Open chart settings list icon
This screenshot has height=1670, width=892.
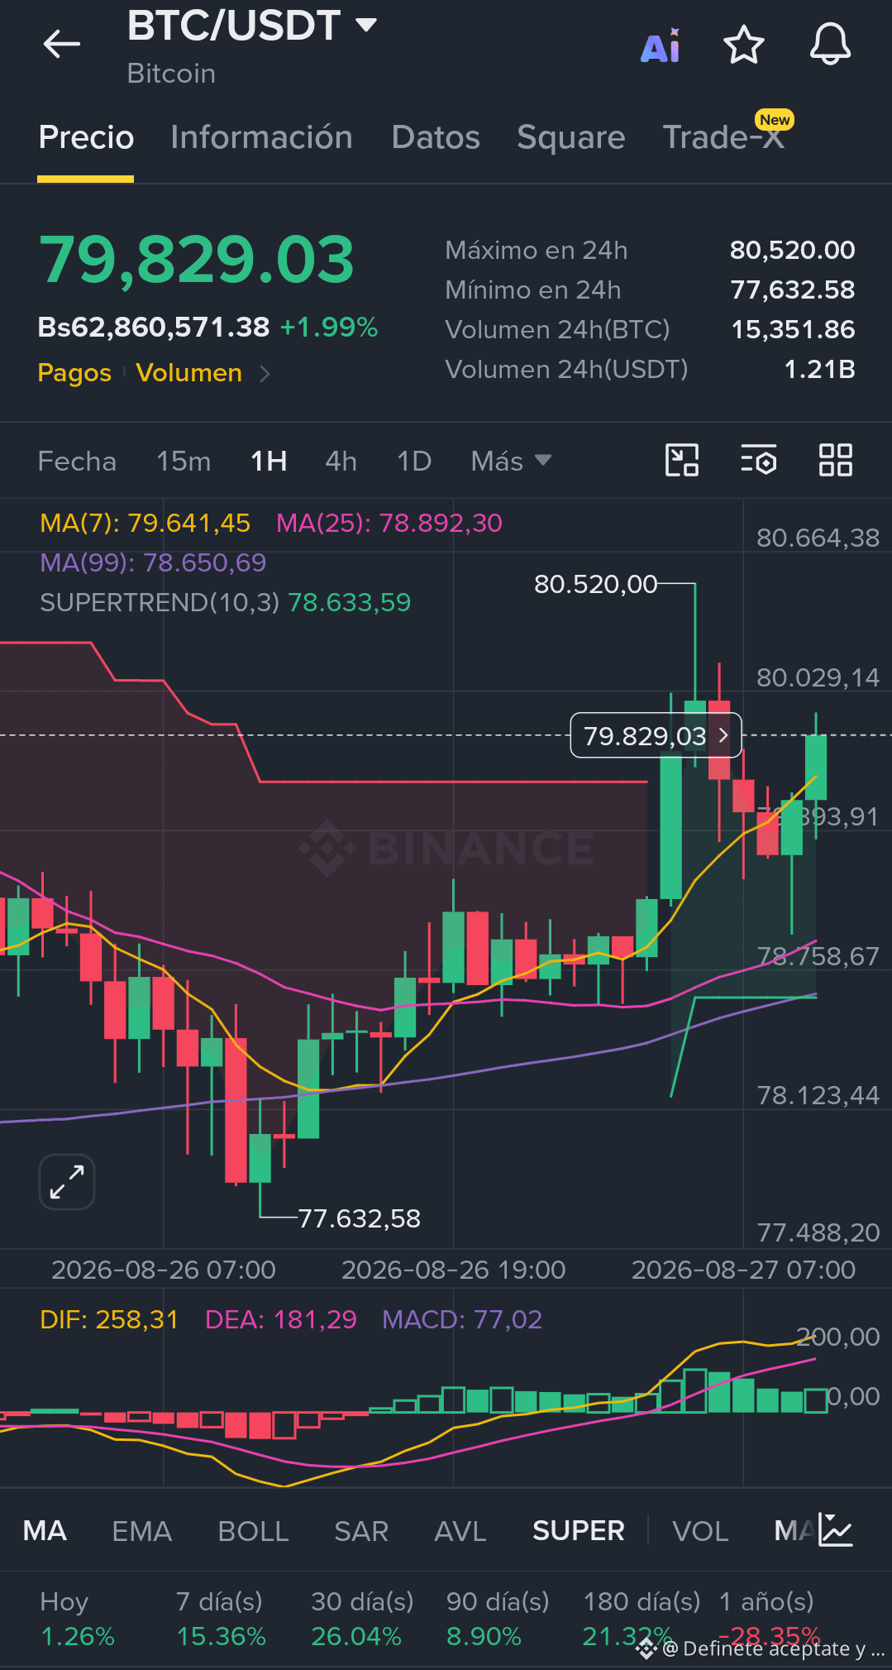[758, 460]
